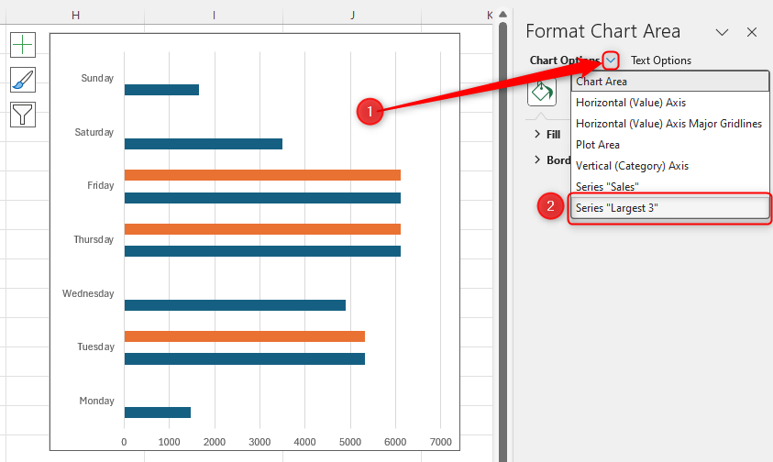773x462 pixels.
Task: Click the Tuesday category axis label
Action: coord(95,346)
